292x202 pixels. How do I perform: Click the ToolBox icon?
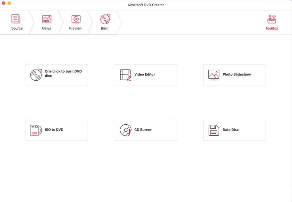point(272,19)
